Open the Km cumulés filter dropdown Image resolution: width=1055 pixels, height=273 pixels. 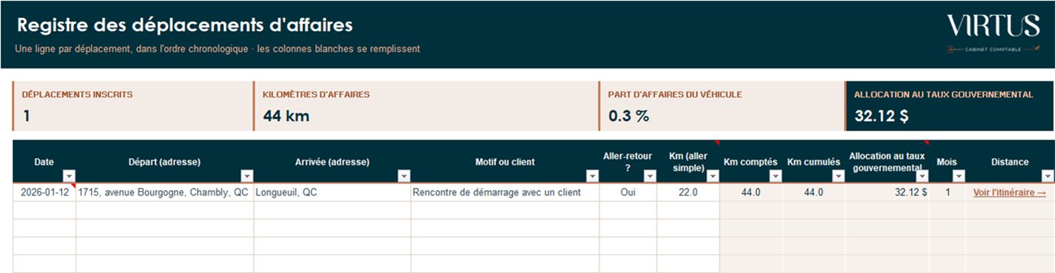tap(838, 176)
